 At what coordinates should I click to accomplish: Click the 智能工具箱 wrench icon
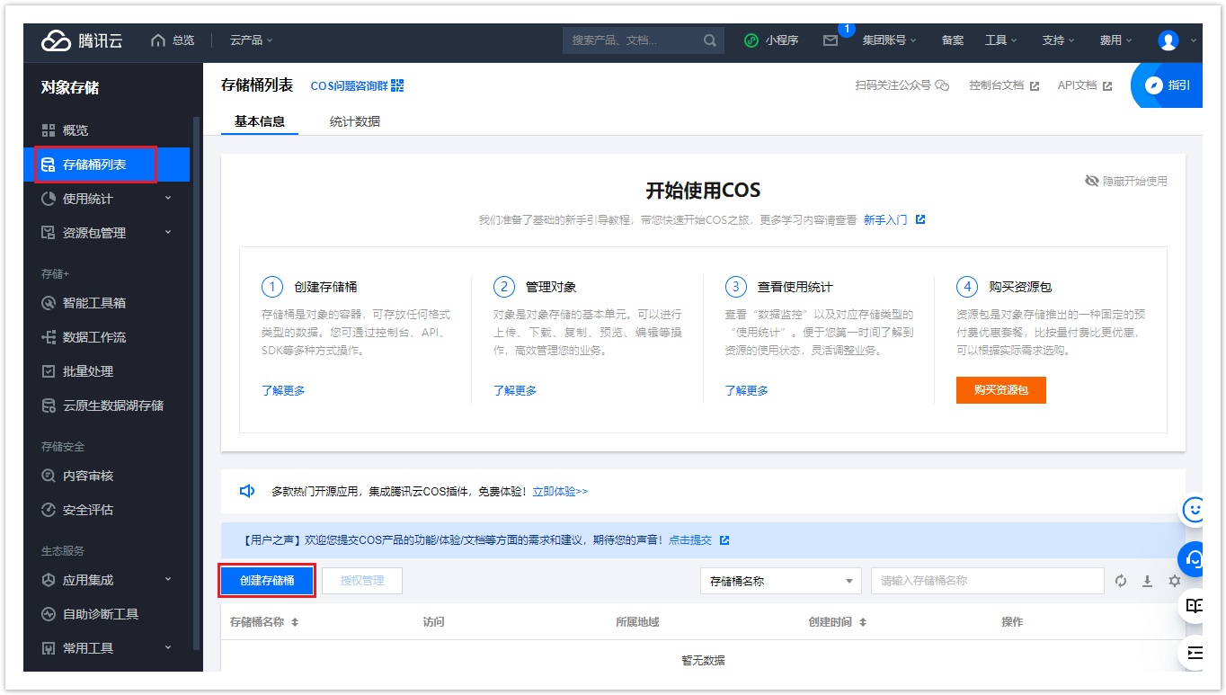(49, 303)
